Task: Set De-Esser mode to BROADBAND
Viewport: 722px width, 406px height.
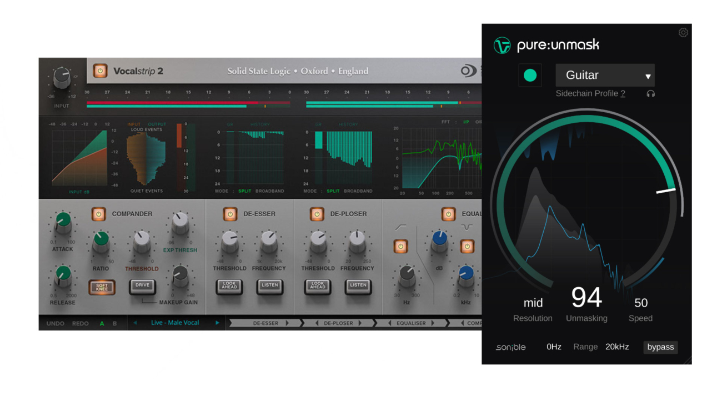Action: [270, 191]
